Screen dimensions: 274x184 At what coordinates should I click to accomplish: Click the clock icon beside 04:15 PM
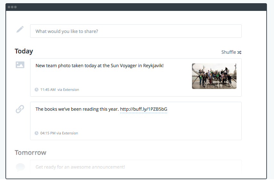point(37,133)
